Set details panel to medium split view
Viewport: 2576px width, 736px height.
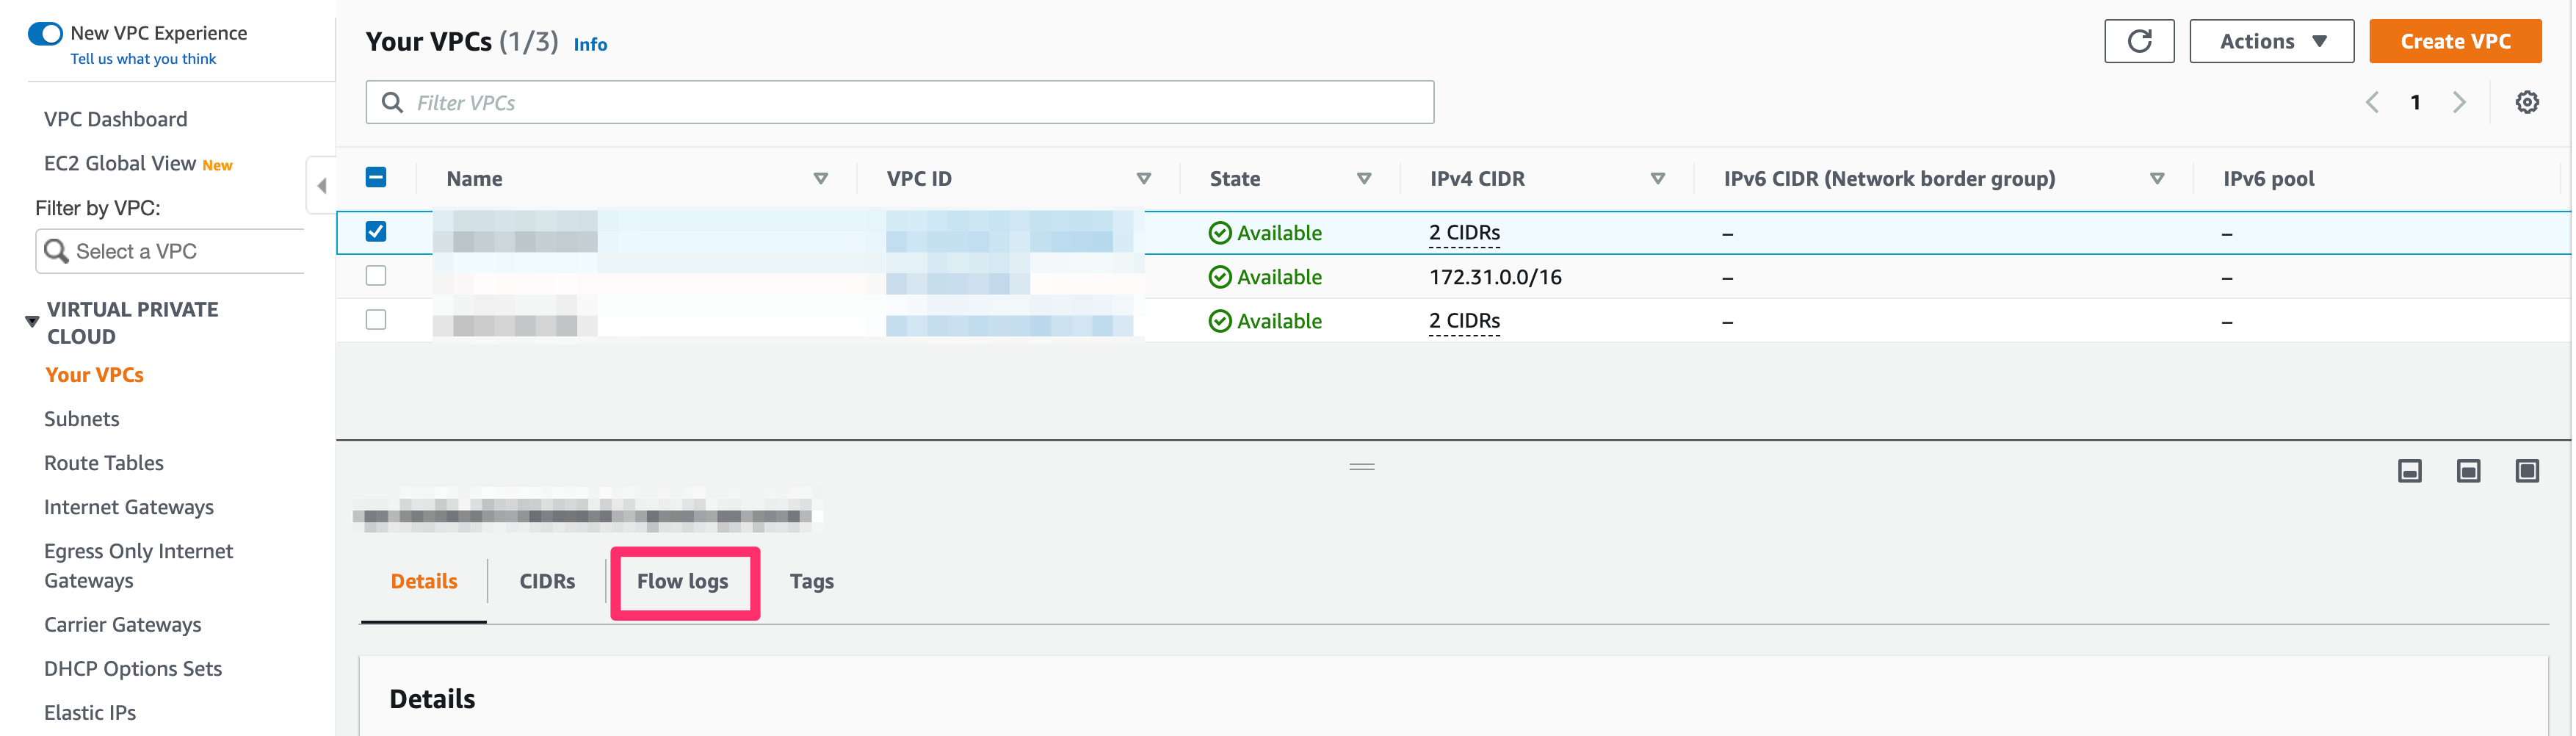tap(2467, 471)
